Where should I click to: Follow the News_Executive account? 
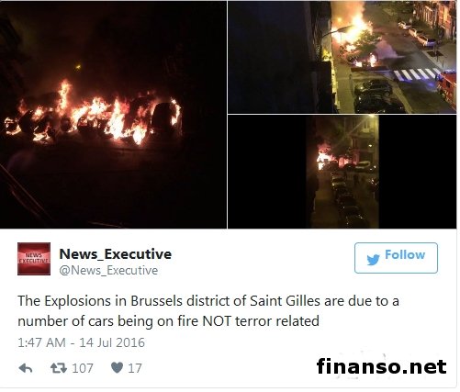(x=396, y=258)
